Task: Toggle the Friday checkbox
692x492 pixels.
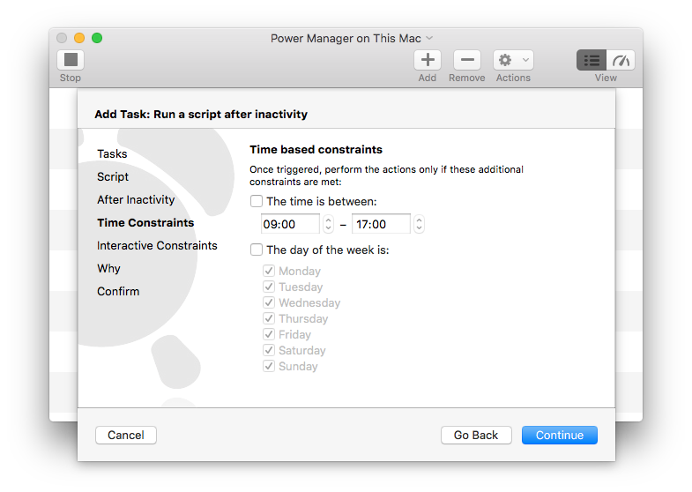Action: coord(269,334)
